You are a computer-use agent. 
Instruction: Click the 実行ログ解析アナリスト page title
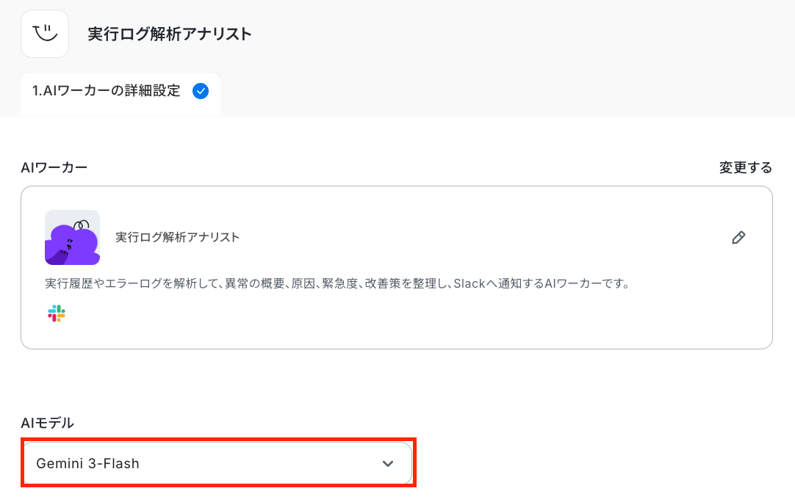tap(169, 34)
